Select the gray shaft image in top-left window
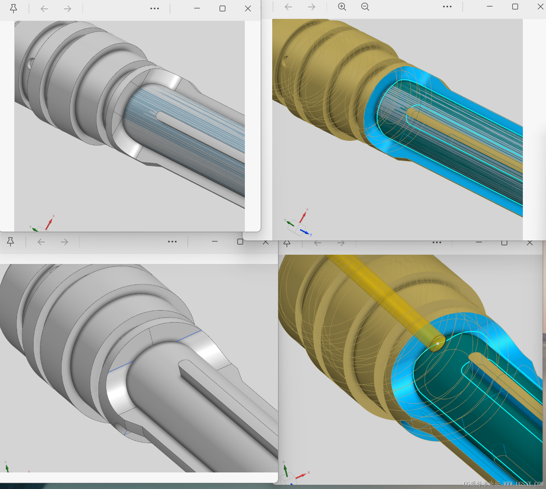546x489 pixels. [x=130, y=126]
